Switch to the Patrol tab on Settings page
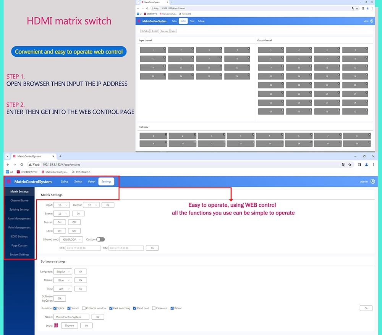The image size is (382, 335). coord(92,181)
